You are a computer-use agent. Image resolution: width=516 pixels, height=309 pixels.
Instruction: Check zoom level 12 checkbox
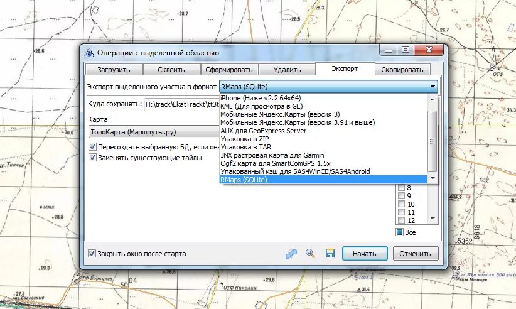pyautogui.click(x=401, y=220)
